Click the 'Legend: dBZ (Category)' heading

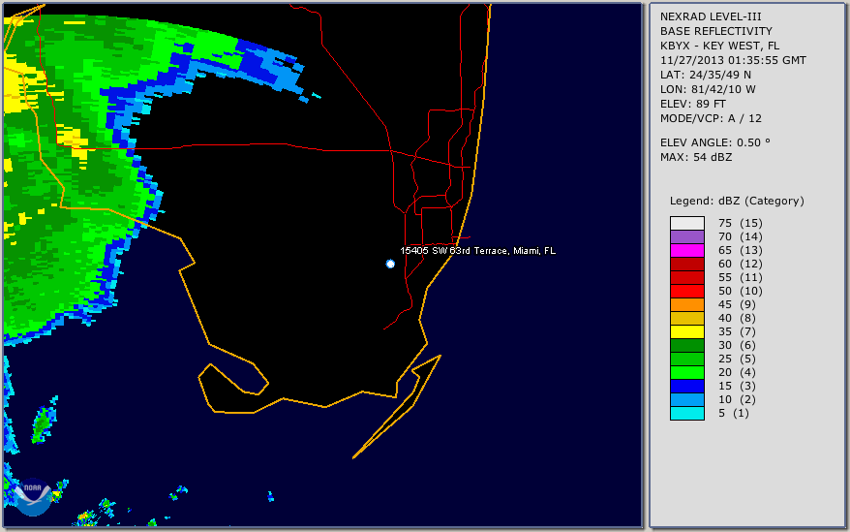[x=737, y=201]
